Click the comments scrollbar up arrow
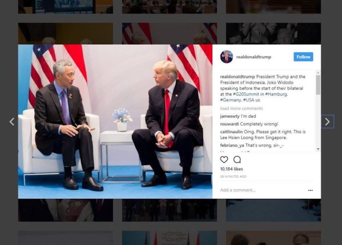 (x=318, y=73)
